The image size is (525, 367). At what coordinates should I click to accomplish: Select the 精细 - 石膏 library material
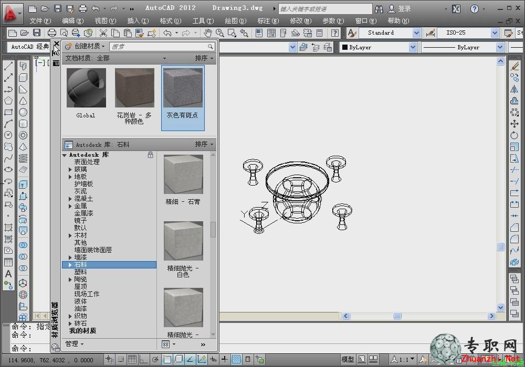(x=183, y=174)
